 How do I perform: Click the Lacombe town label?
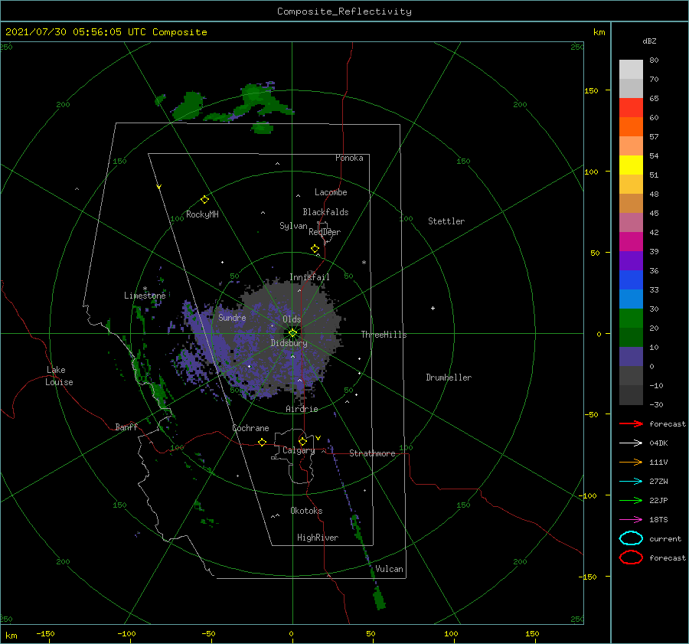(331, 192)
